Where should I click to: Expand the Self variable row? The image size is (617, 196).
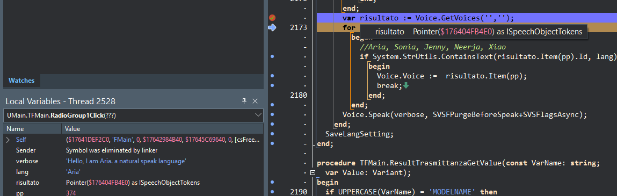(x=8, y=140)
